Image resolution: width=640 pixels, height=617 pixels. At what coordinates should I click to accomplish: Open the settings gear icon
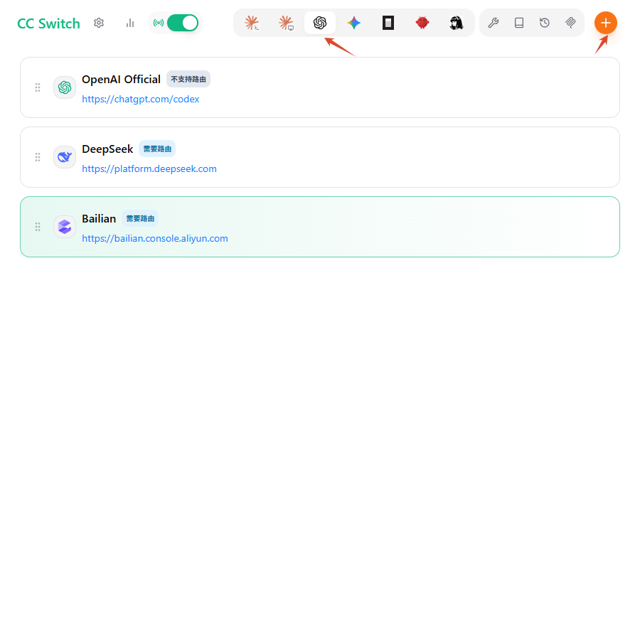coord(99,23)
